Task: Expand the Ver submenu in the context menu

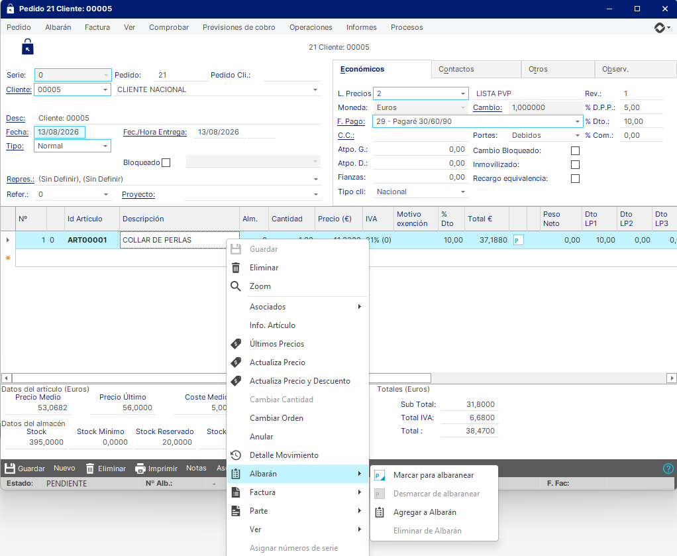Action: pyautogui.click(x=298, y=529)
